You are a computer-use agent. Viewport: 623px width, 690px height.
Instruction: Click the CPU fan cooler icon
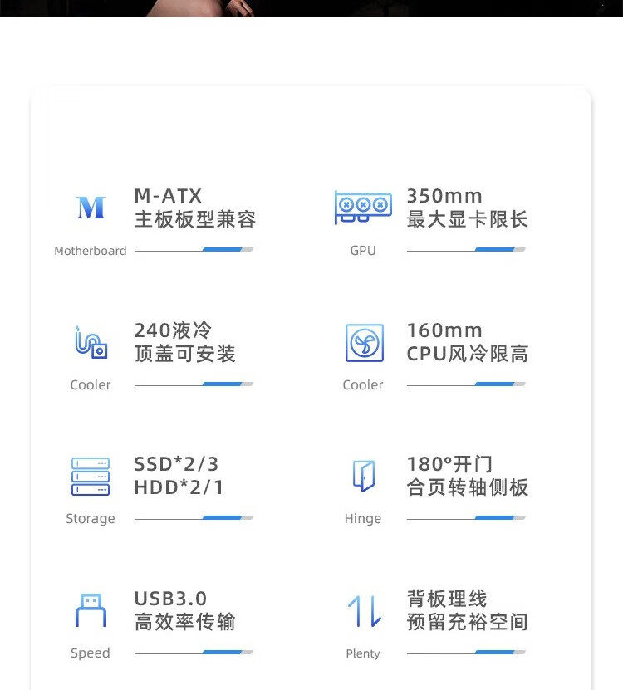(365, 343)
